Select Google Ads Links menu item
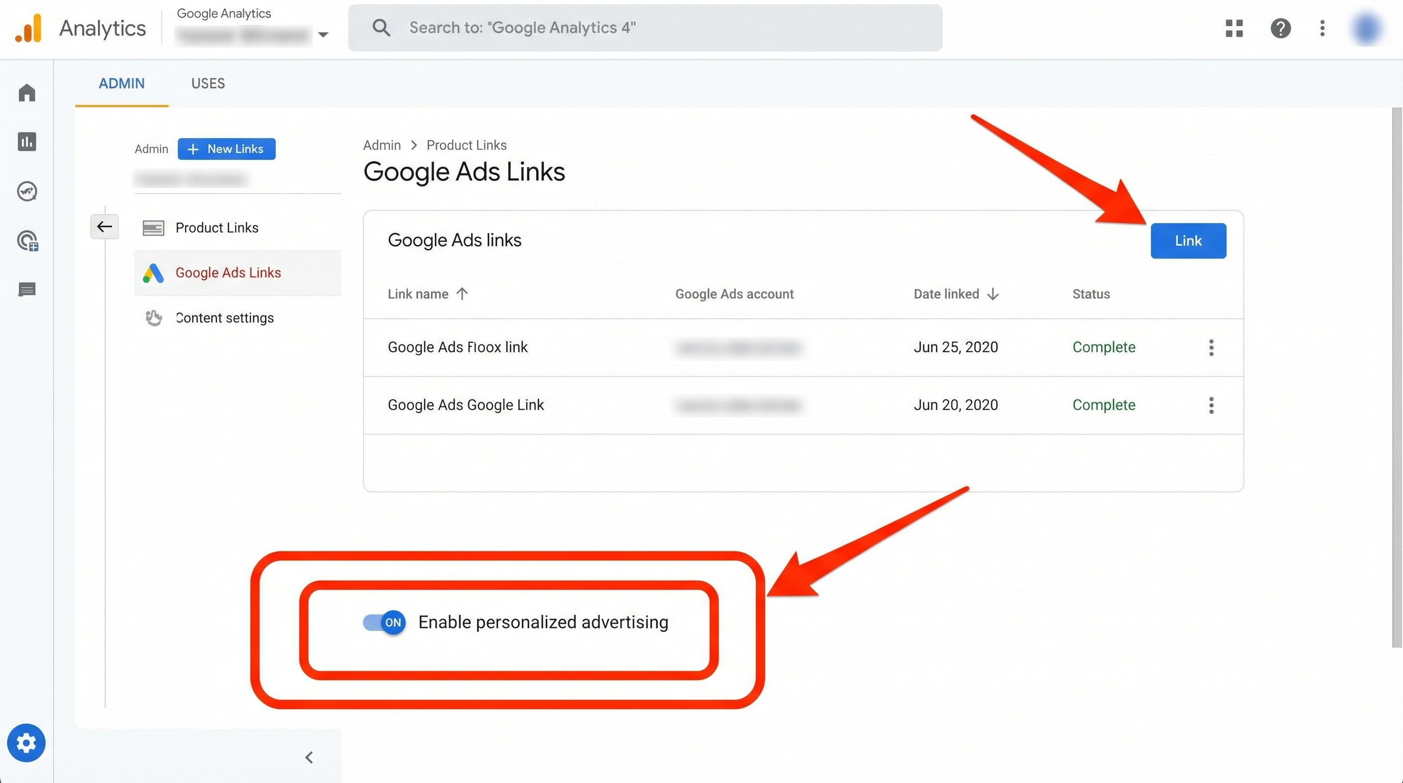This screenshot has height=783, width=1403. [228, 273]
